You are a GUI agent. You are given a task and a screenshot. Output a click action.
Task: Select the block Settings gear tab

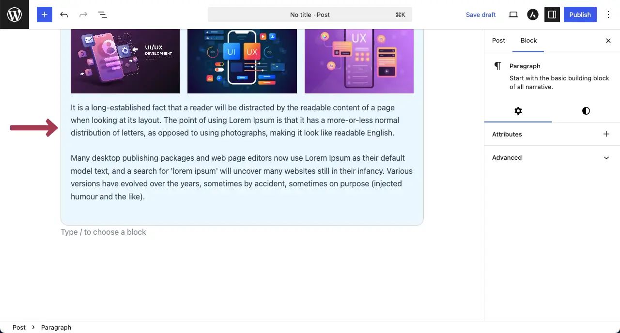[x=518, y=111]
